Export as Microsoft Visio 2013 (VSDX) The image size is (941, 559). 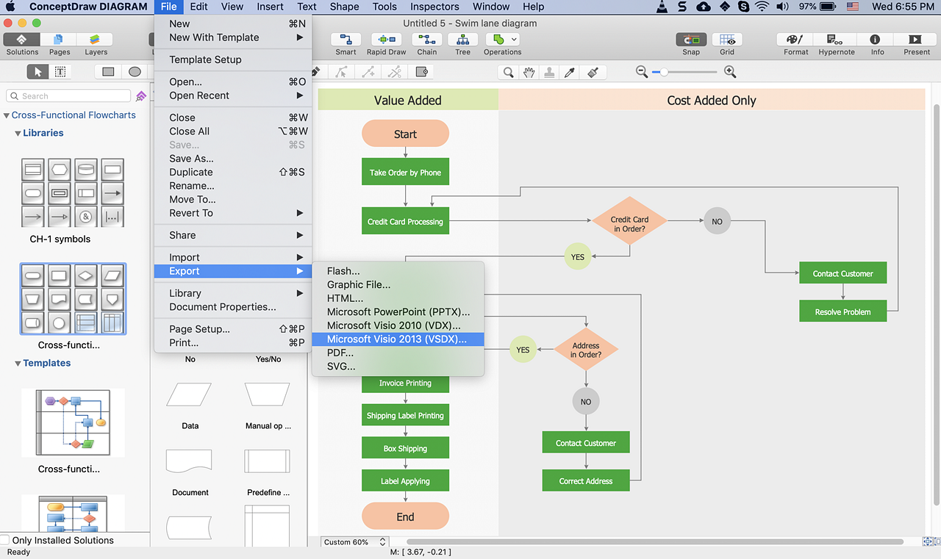click(x=397, y=339)
